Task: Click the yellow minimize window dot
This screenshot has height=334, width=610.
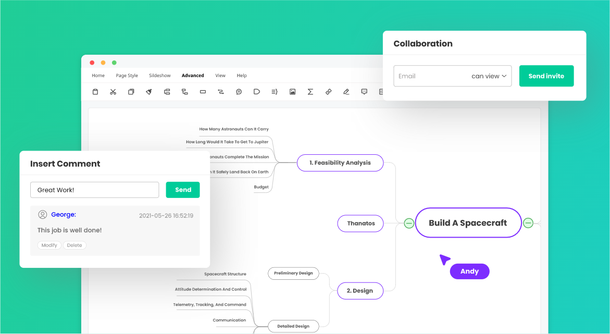Action: 103,63
